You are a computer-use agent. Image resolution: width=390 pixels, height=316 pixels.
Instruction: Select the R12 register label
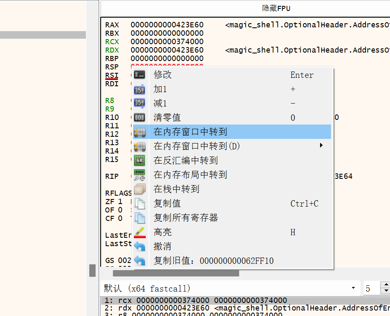112,134
